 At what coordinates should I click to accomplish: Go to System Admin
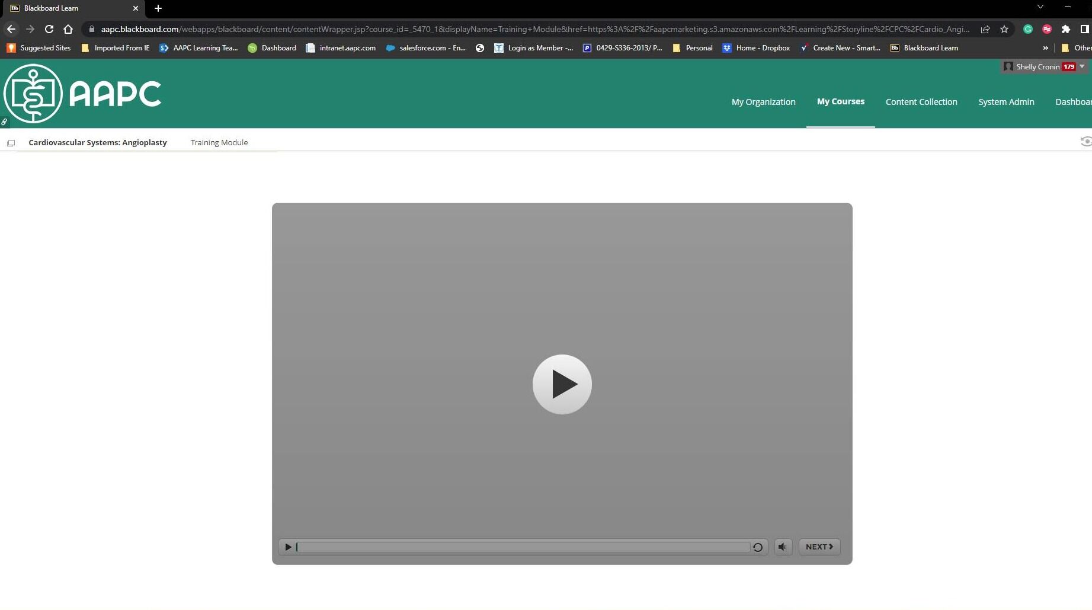point(1006,102)
